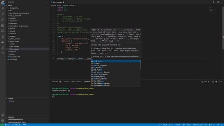
Task: Click the UTF-8 encoding indicator
Action: click(x=178, y=125)
